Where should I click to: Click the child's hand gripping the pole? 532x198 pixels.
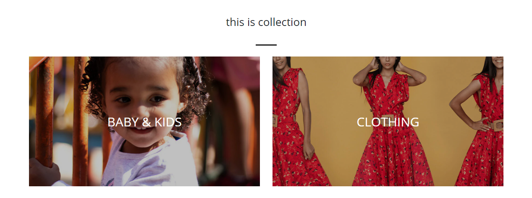coord(44,172)
